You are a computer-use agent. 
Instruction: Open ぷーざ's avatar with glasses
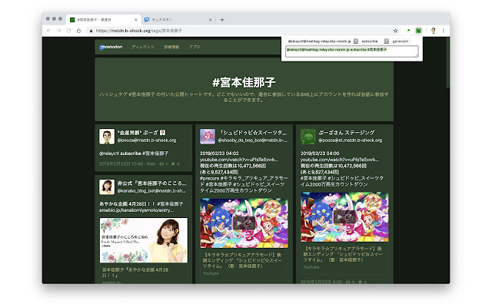107,137
